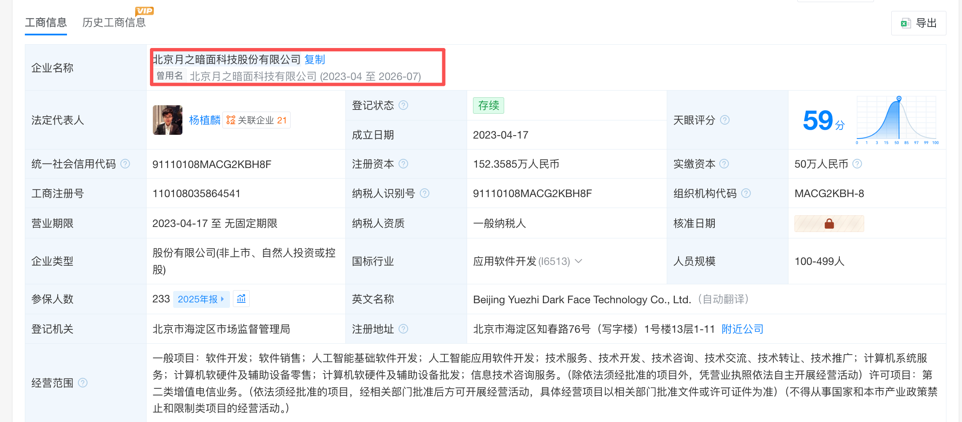The width and height of the screenshot is (962, 422).
Task: Click the 2023-04-17 至 无固定期限 business term
Action: click(x=215, y=223)
